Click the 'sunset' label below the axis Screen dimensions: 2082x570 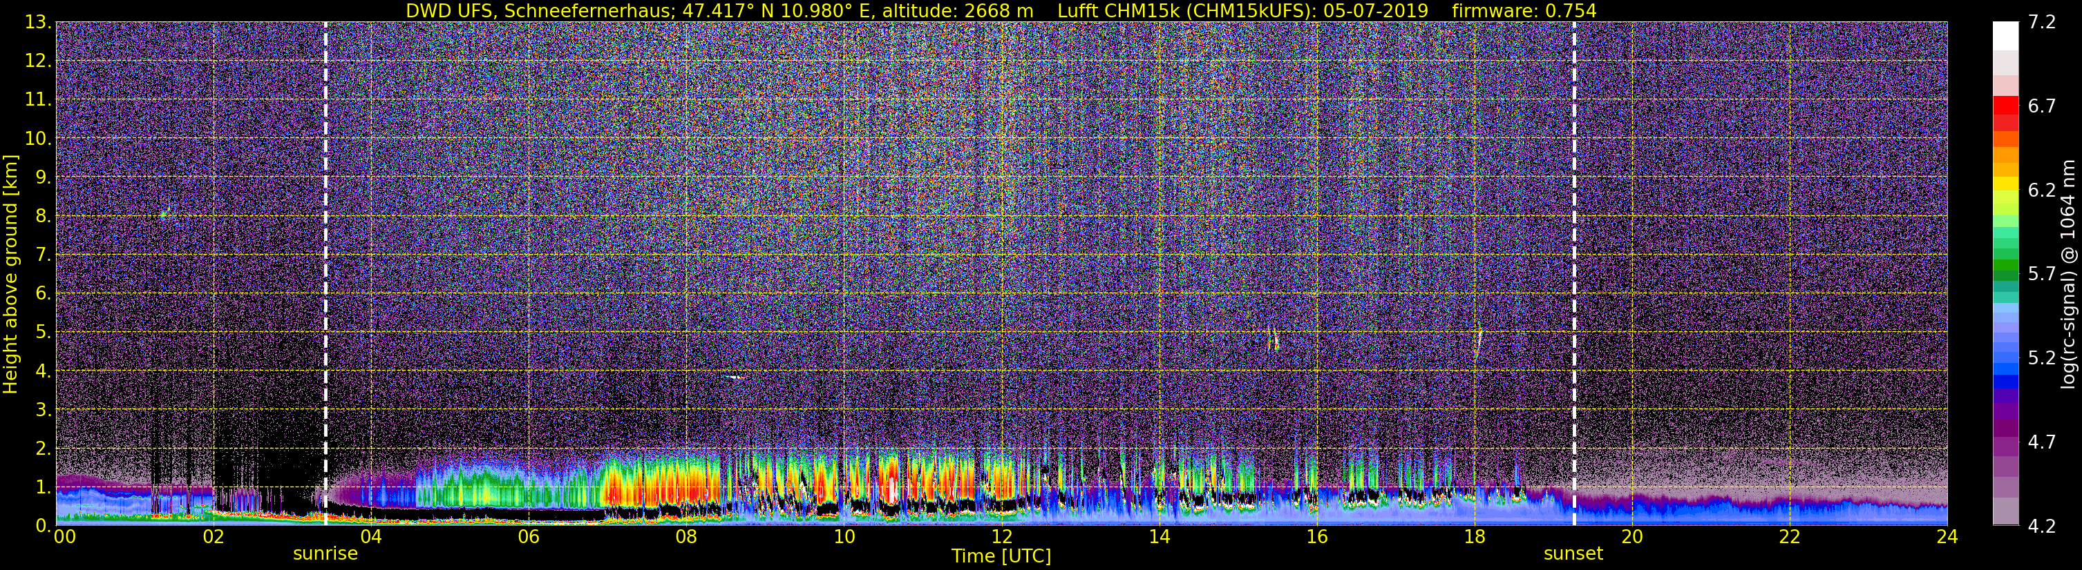1573,554
